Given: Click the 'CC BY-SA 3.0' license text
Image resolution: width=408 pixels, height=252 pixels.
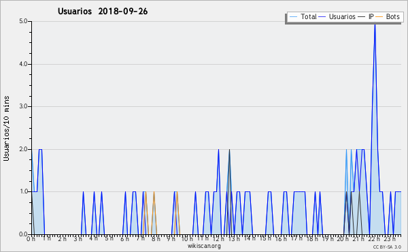Looking at the screenshot, I should 387,247.
